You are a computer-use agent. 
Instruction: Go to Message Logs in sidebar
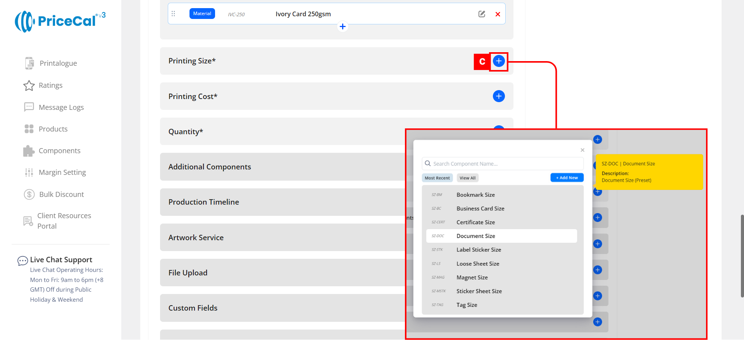(61, 108)
